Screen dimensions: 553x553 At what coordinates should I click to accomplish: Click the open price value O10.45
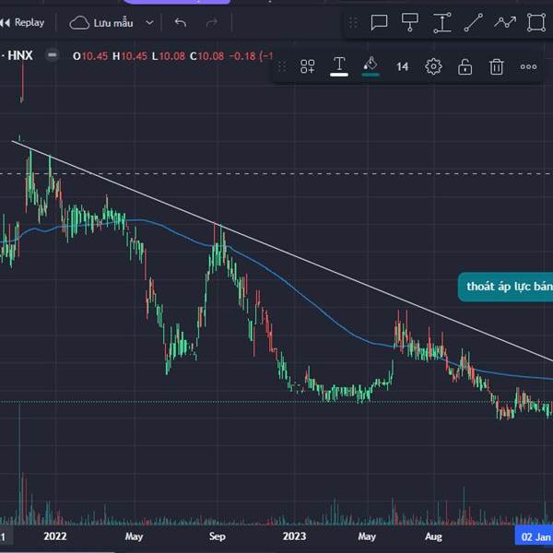[x=90, y=56]
